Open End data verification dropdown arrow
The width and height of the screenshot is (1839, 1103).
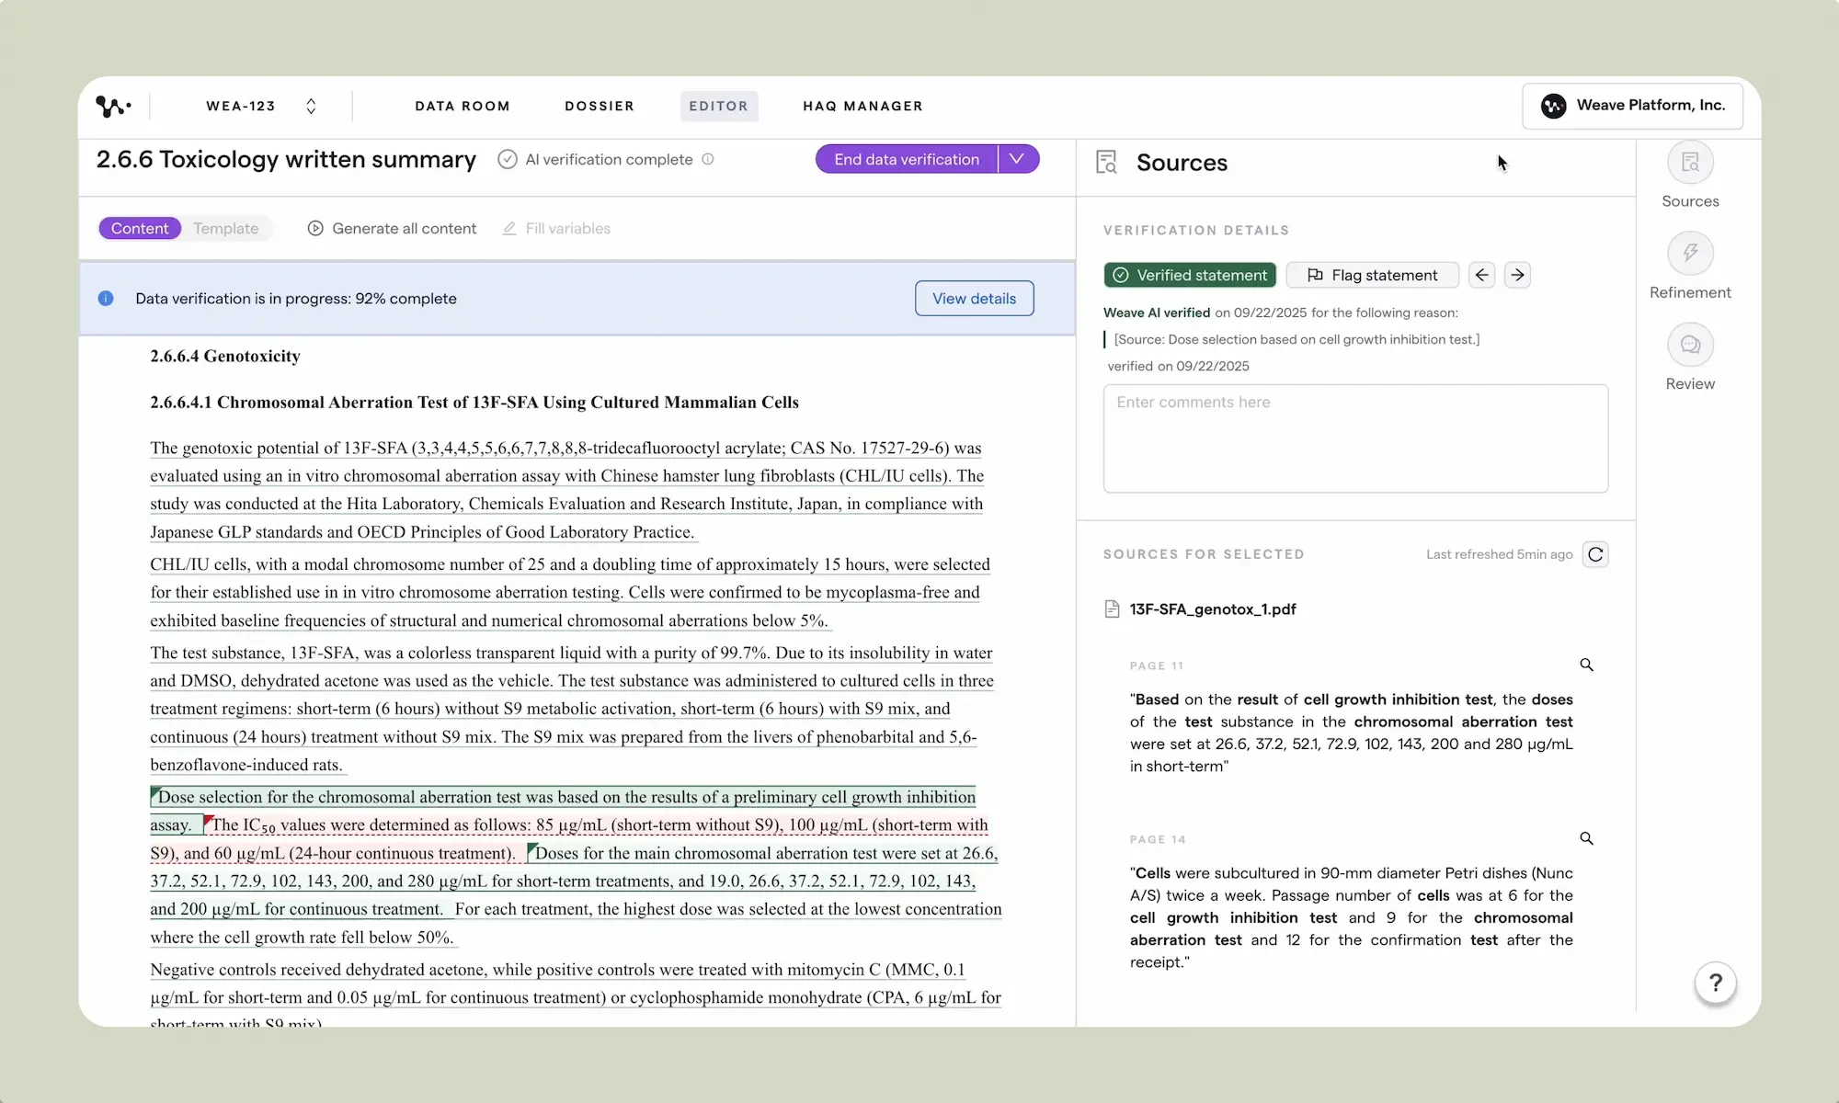pos(1017,159)
